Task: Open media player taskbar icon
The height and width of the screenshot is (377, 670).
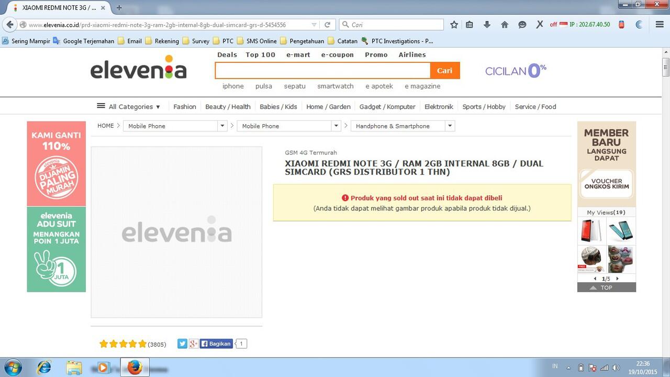Action: [103, 368]
